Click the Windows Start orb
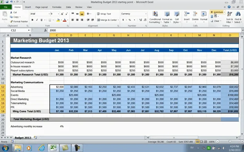 point(5,148)
